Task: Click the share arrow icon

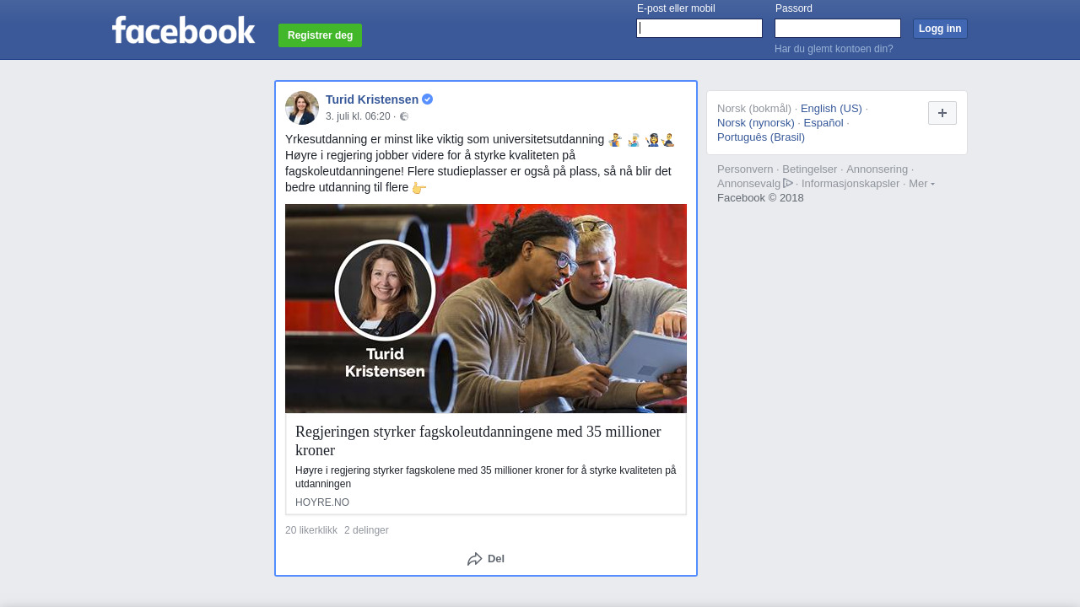Action: [474, 559]
